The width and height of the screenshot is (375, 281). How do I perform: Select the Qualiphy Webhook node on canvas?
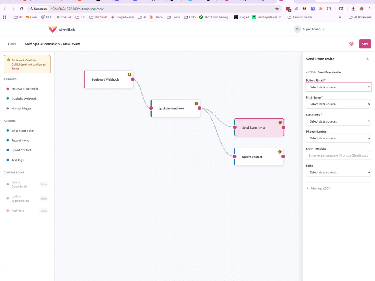point(175,108)
